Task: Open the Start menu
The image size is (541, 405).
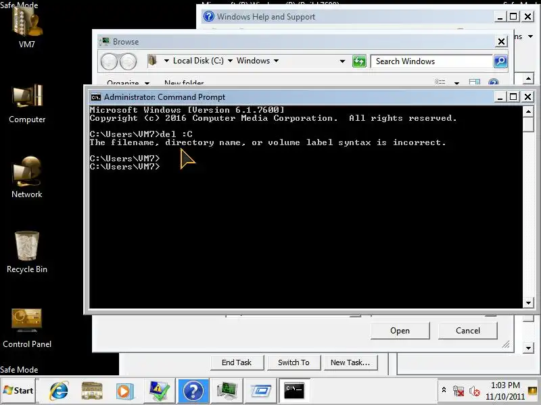Action: coord(18,391)
